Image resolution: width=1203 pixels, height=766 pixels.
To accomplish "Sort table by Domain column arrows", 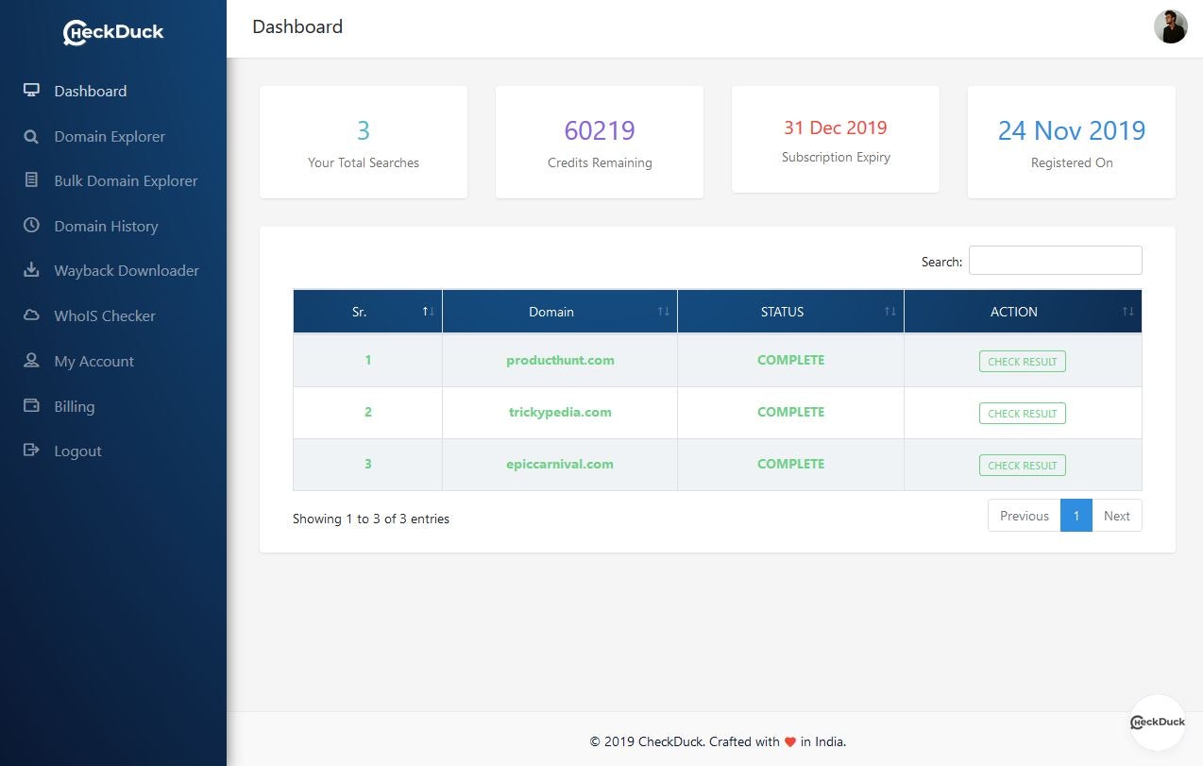I will click(663, 312).
